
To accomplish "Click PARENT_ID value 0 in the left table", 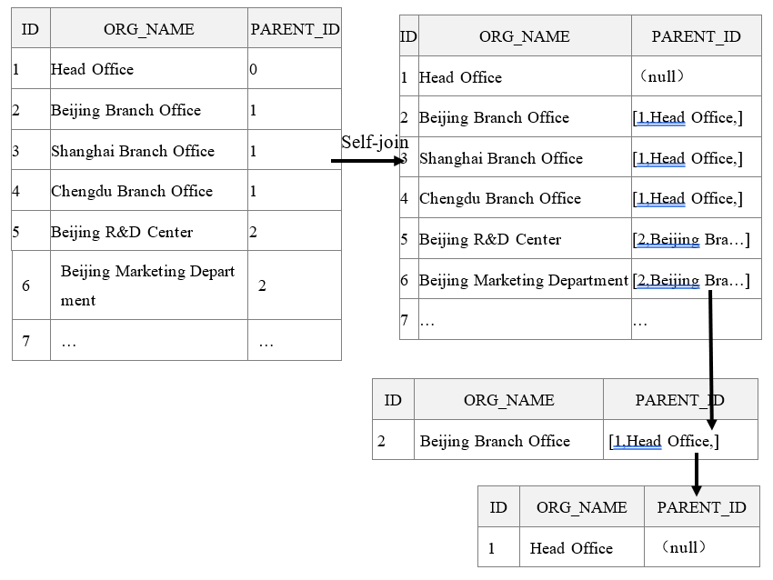I will coord(253,69).
